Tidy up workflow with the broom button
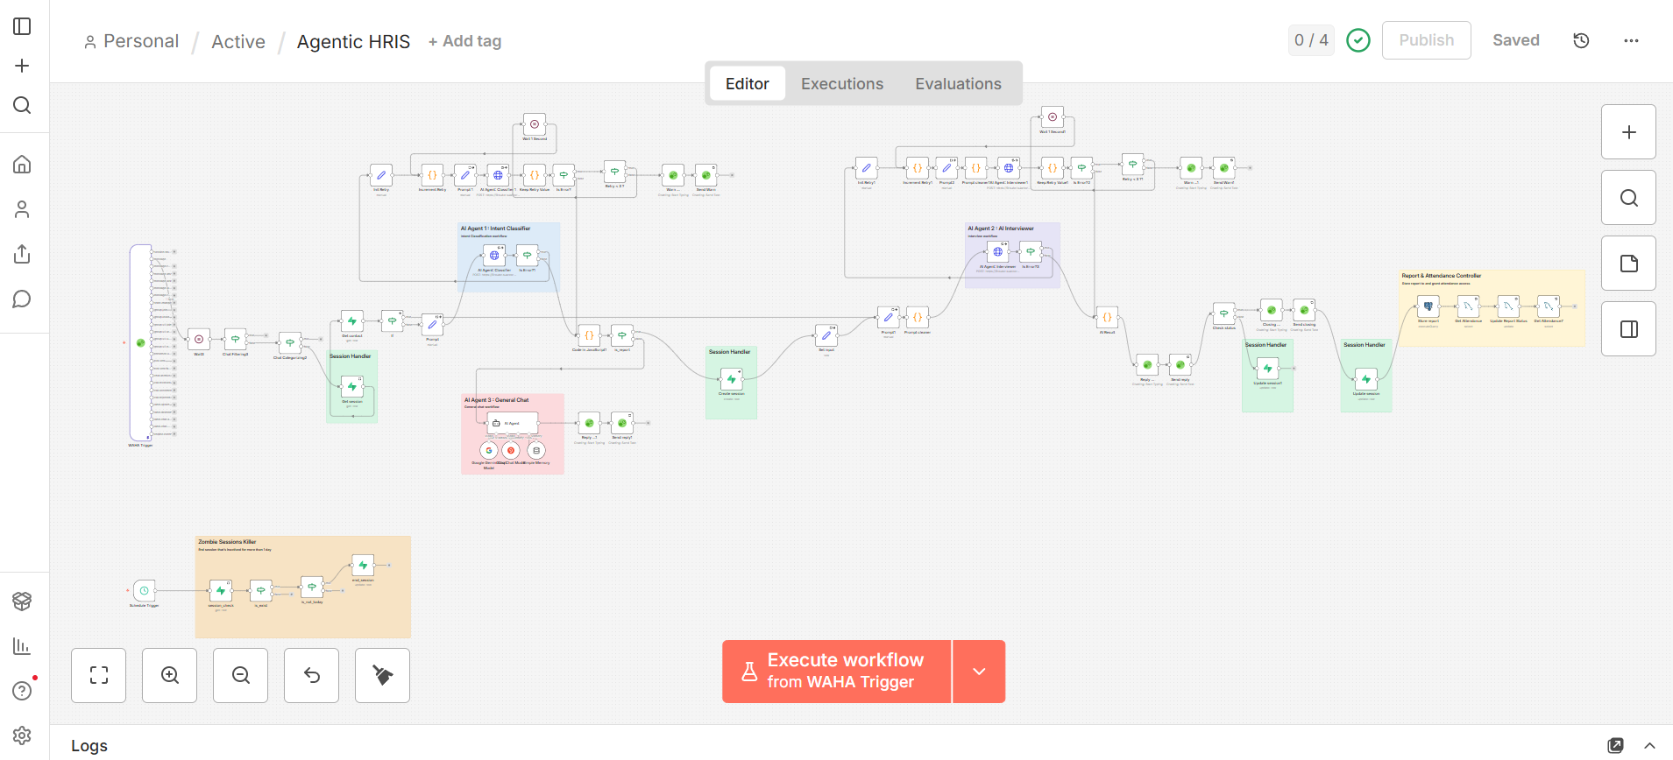The image size is (1673, 760). [383, 675]
